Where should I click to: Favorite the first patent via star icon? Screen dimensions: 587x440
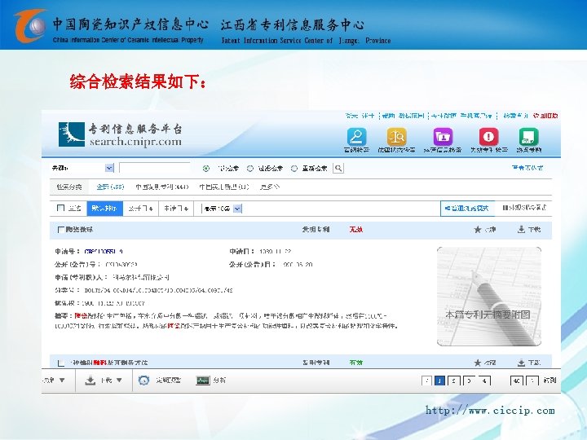pyautogui.click(x=478, y=229)
